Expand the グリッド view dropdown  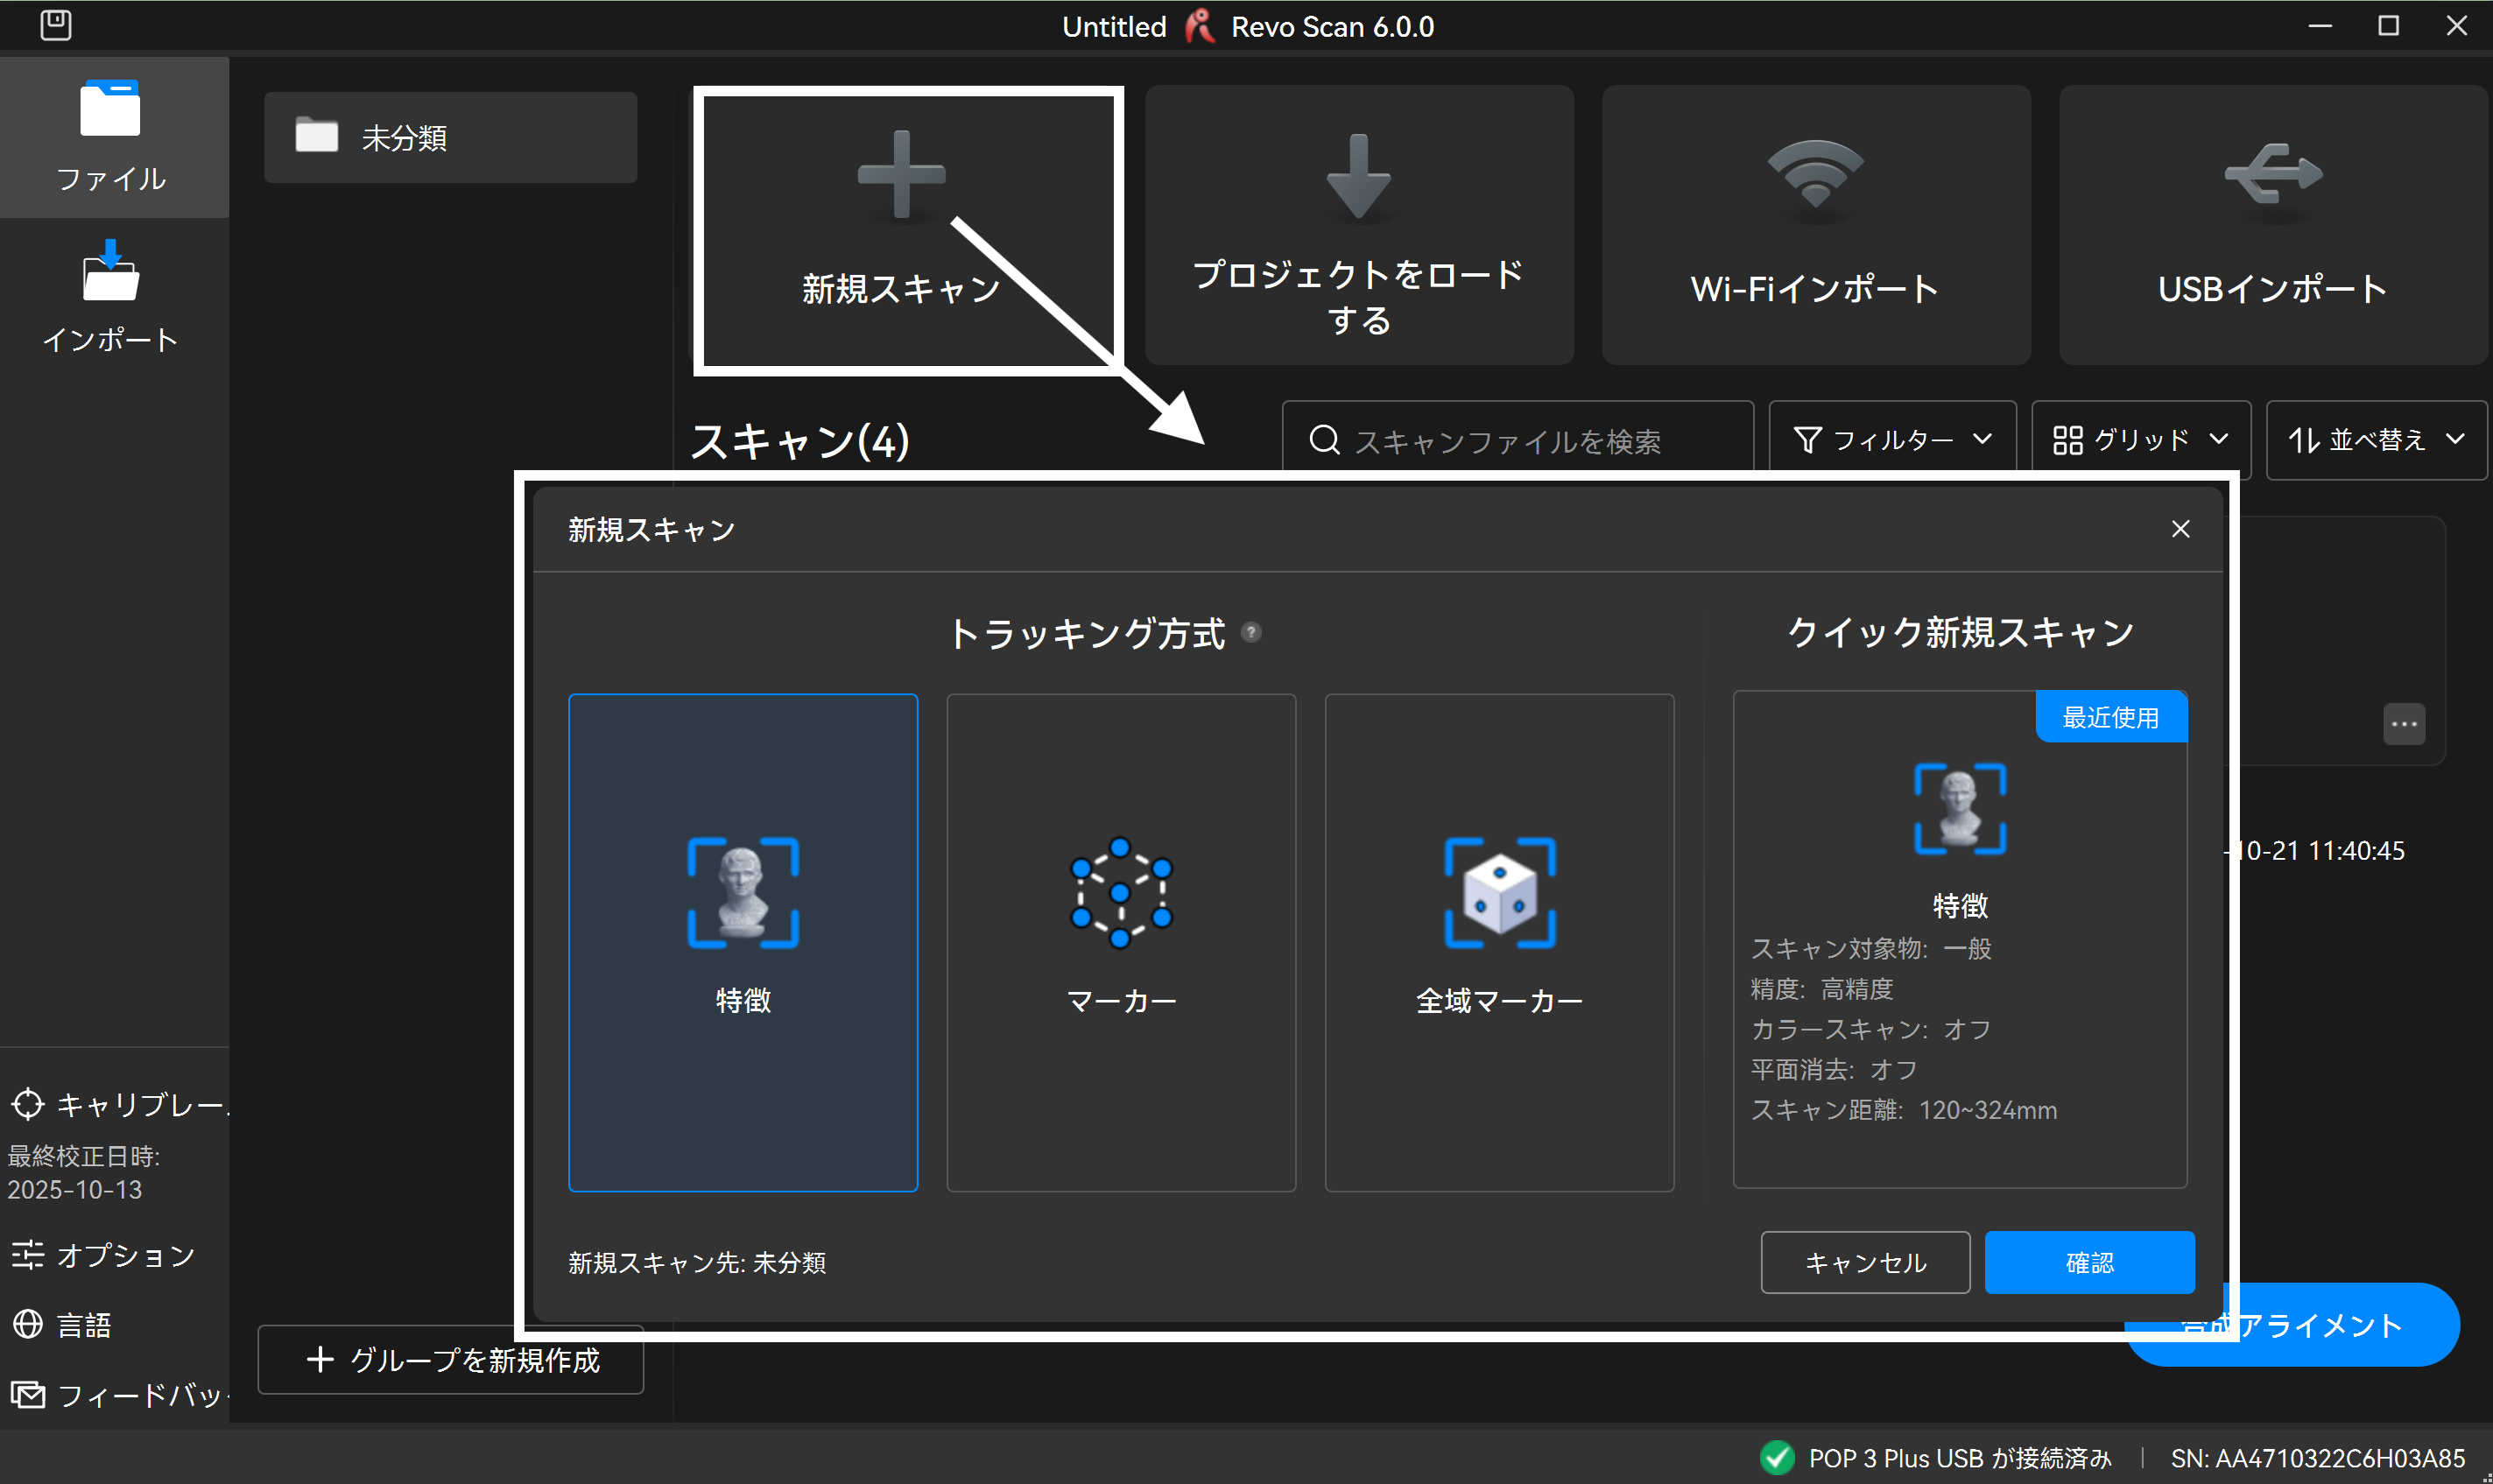tap(2140, 440)
